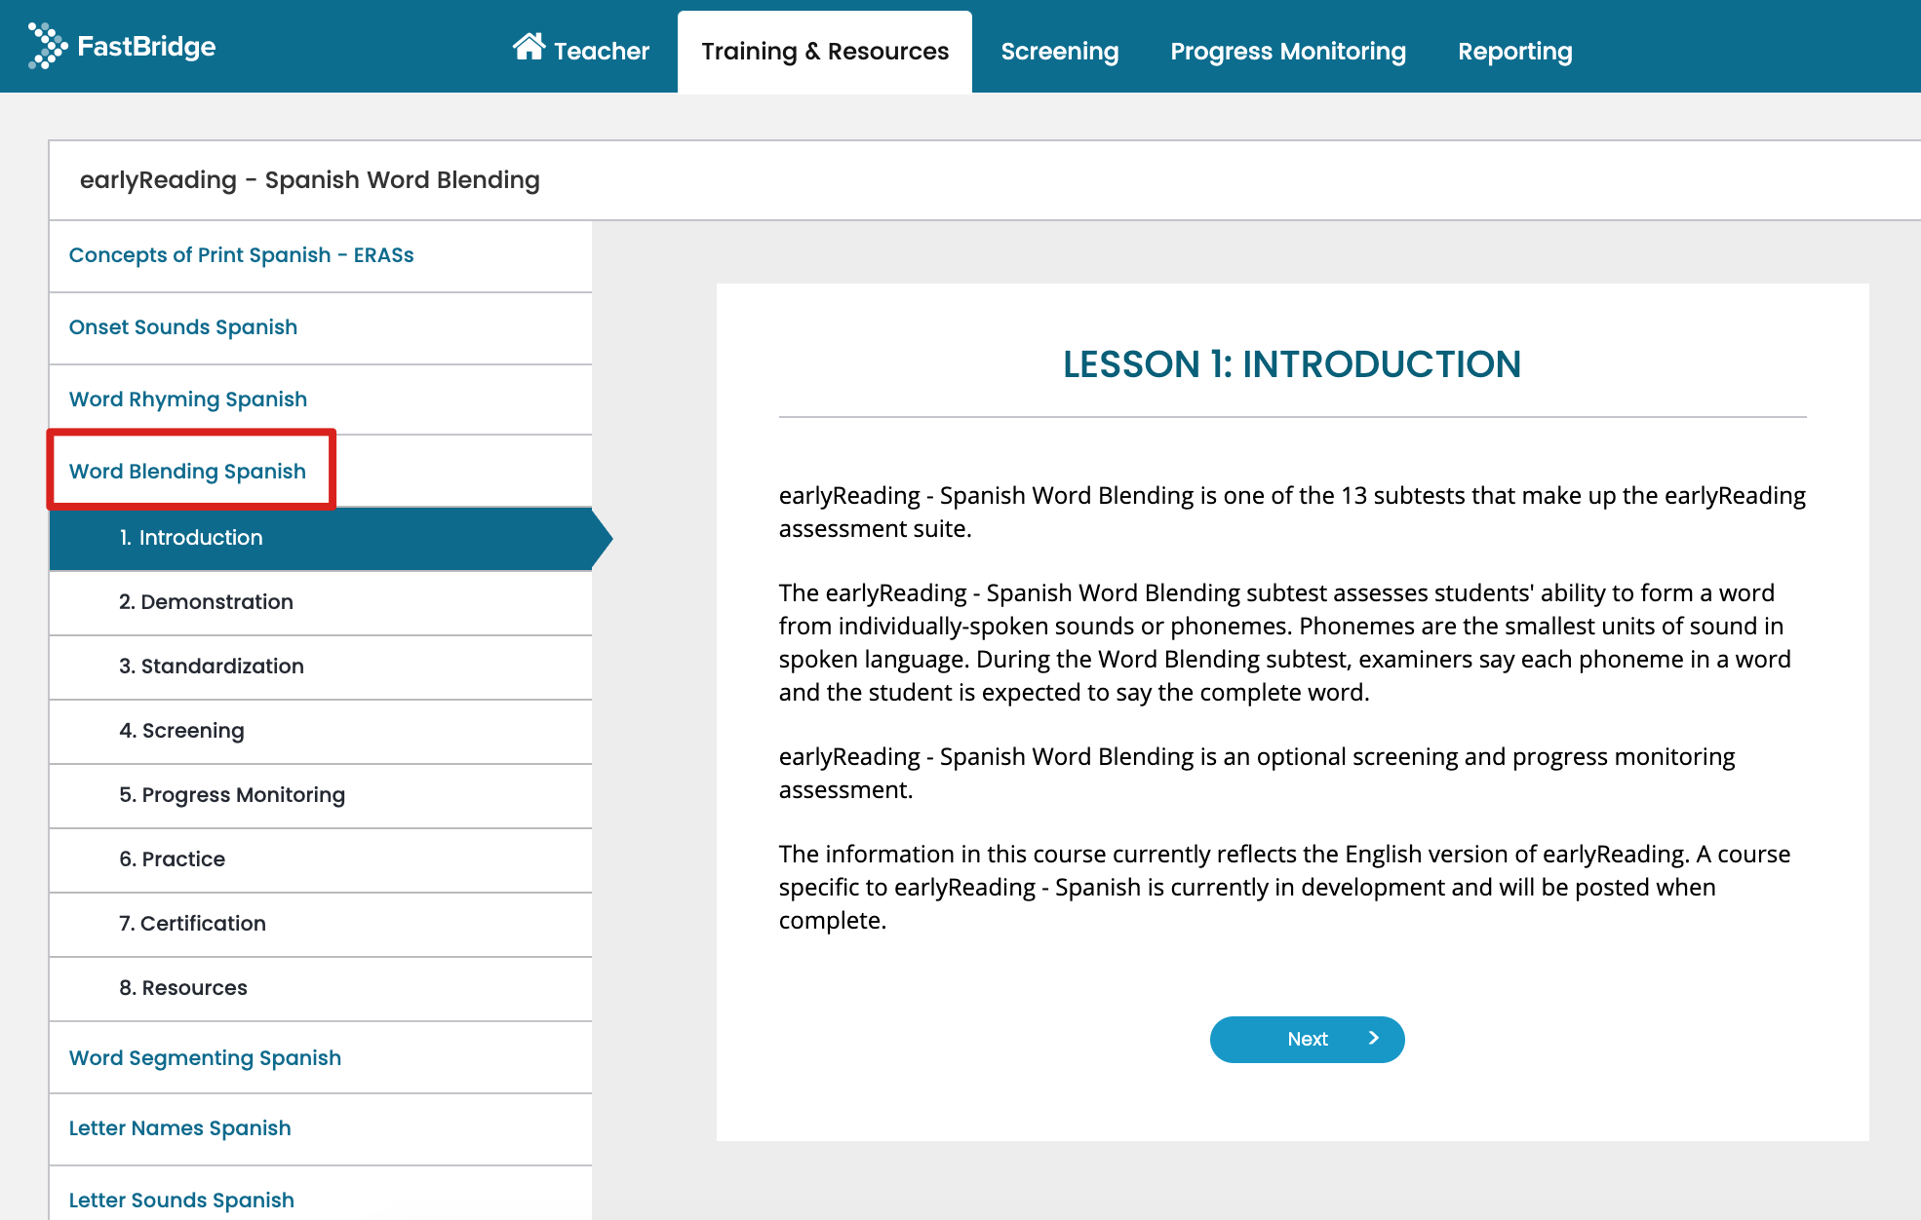Click the LESSON 1: INTRODUCTION heading
Viewport: 1921px width, 1220px height.
click(1292, 364)
